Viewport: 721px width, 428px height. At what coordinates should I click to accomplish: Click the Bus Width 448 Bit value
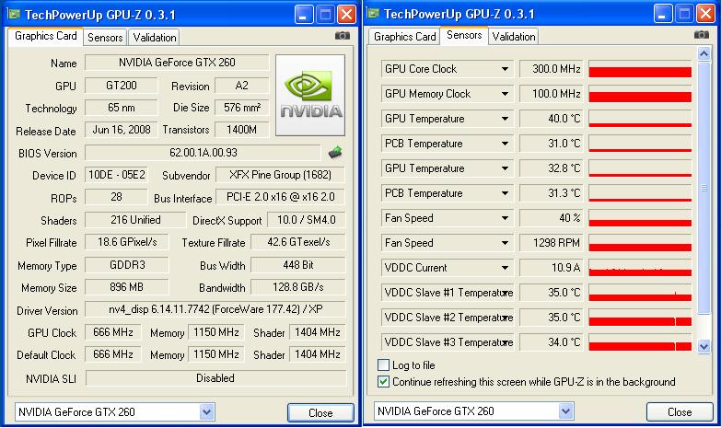(298, 265)
